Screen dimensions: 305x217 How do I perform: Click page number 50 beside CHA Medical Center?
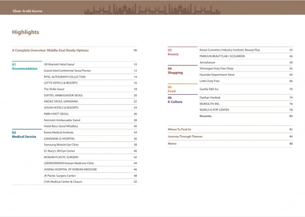[x=135, y=182]
